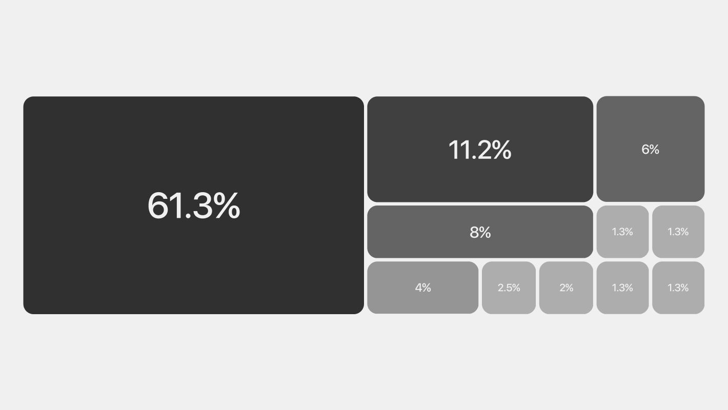Screen dimensions: 728x410
Task: Select the "8%" text label
Action: [480, 232]
